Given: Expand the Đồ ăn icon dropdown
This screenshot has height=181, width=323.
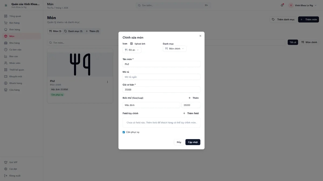Looking at the screenshot, I should coord(132,50).
